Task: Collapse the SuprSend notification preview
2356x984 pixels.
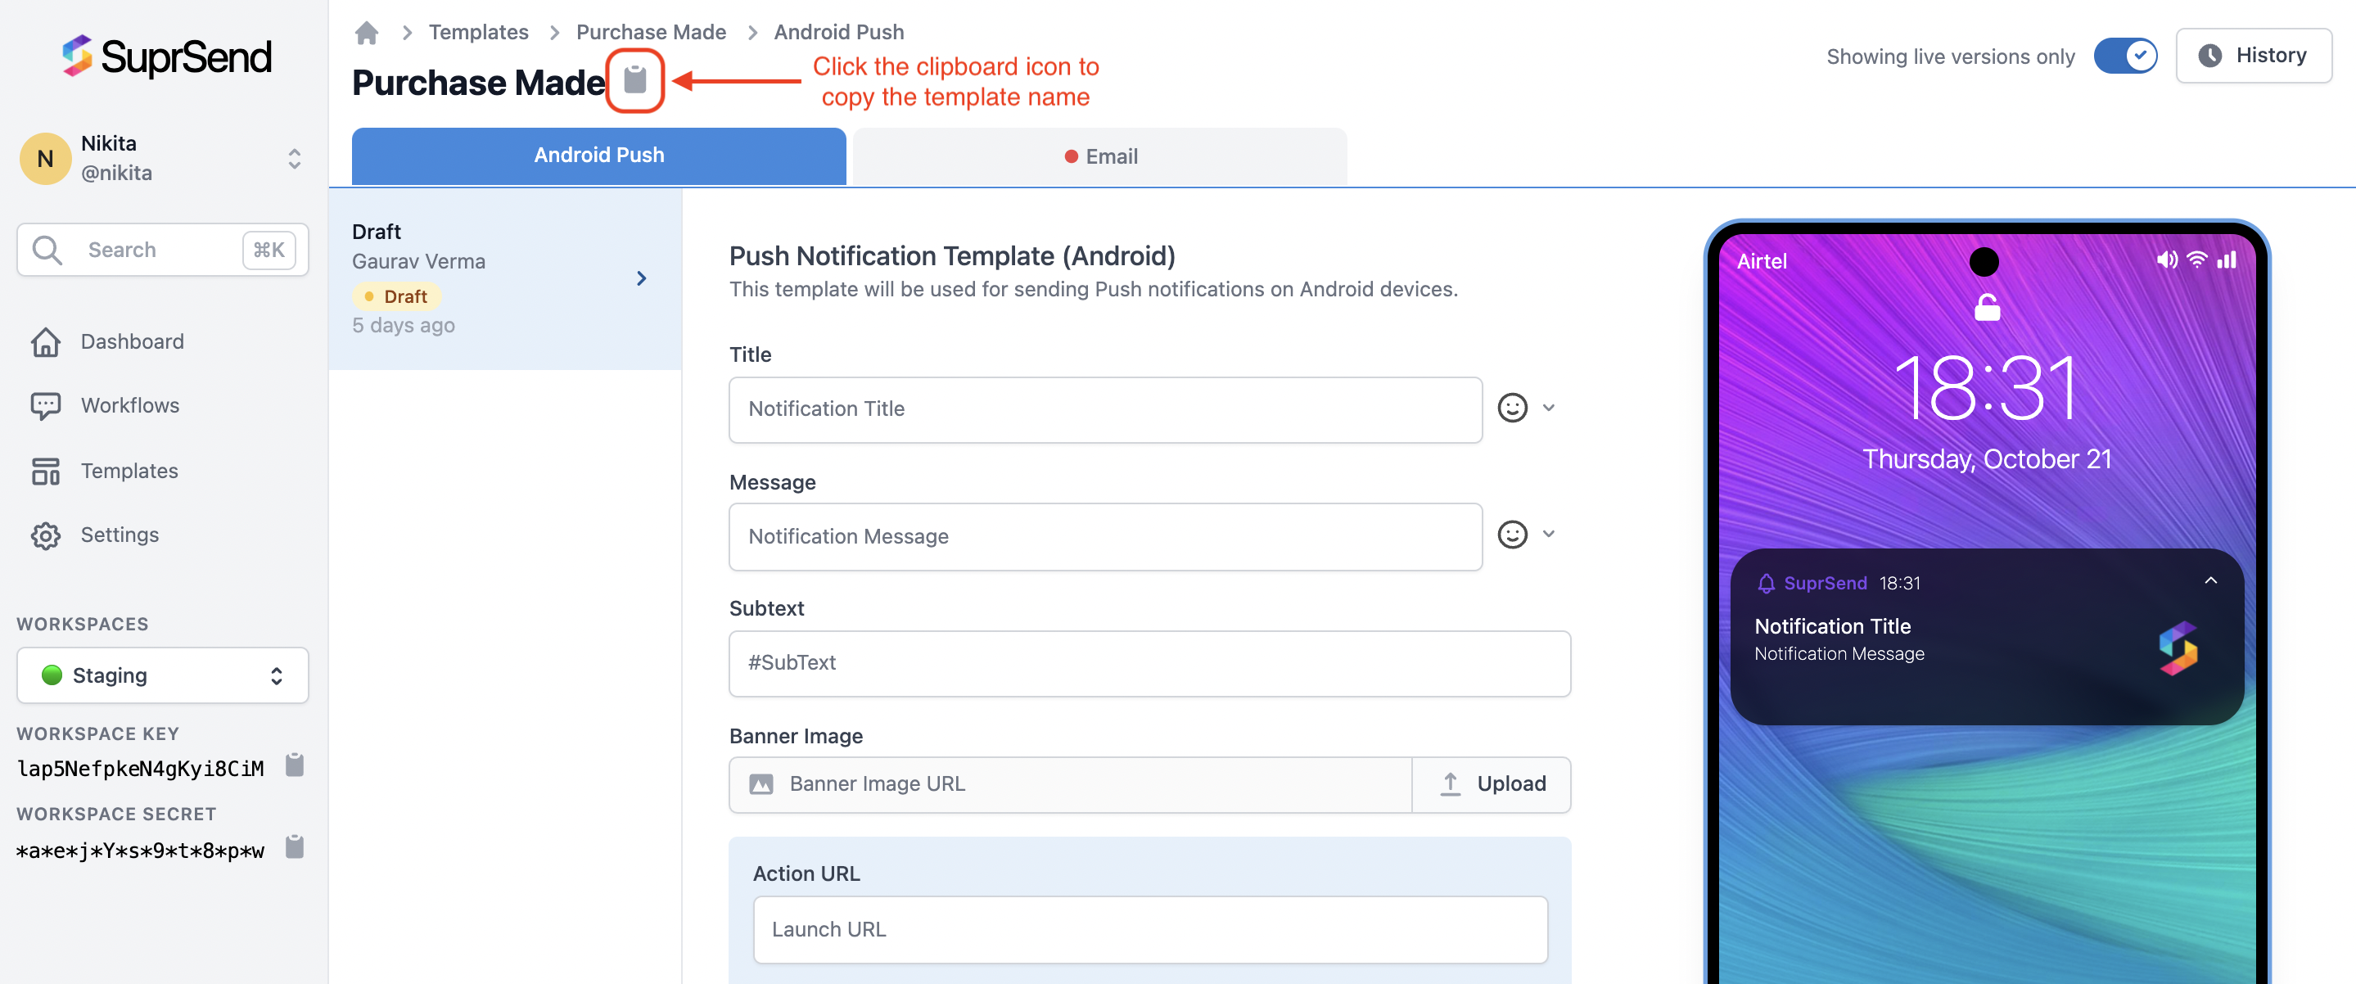Action: [2210, 580]
